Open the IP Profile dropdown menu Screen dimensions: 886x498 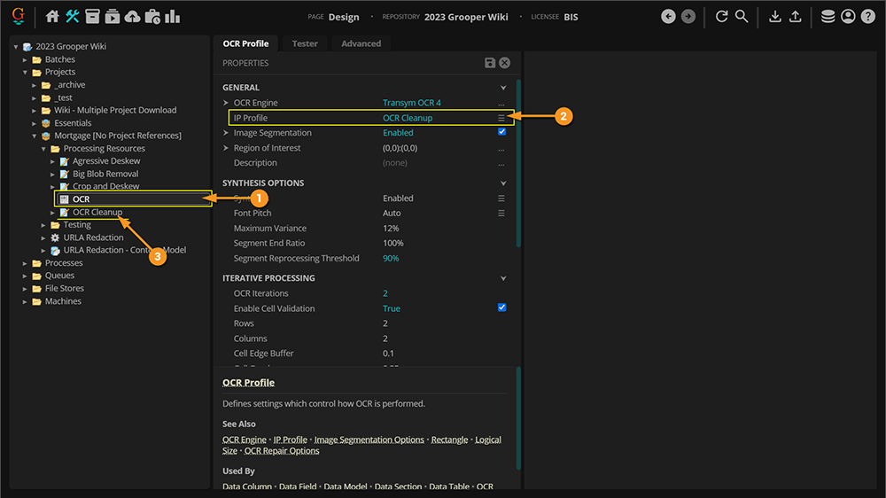(x=501, y=118)
